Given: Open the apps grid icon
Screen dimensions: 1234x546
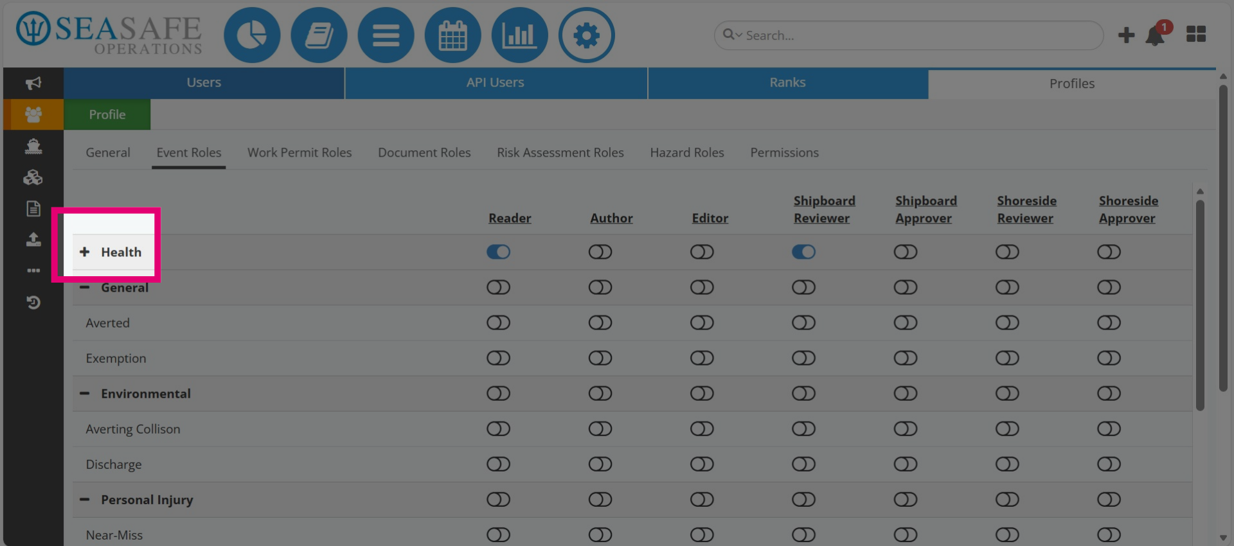Looking at the screenshot, I should click(1196, 34).
